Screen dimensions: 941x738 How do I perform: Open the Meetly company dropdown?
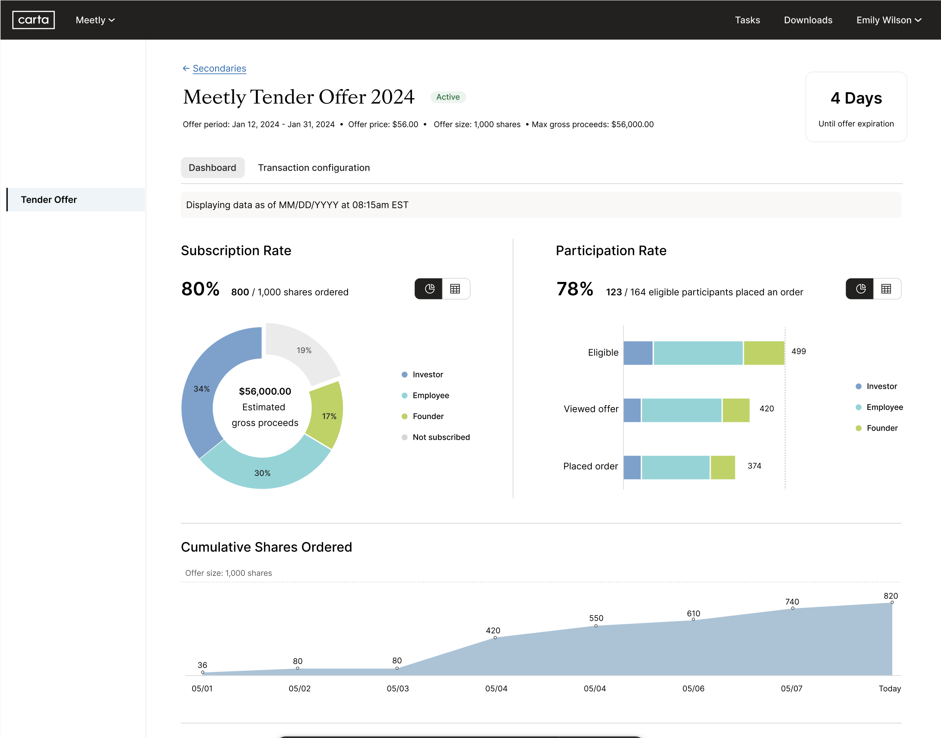(95, 20)
